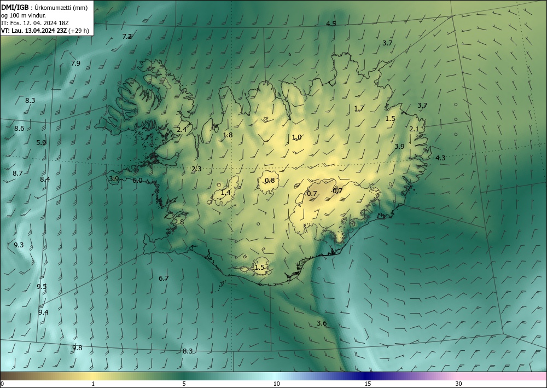
Task: Click the color scale tick labeled 30
Action: coord(459,384)
